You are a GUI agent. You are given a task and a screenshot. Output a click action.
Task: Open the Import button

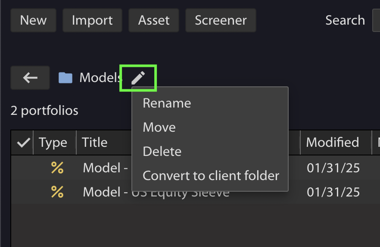pyautogui.click(x=92, y=20)
